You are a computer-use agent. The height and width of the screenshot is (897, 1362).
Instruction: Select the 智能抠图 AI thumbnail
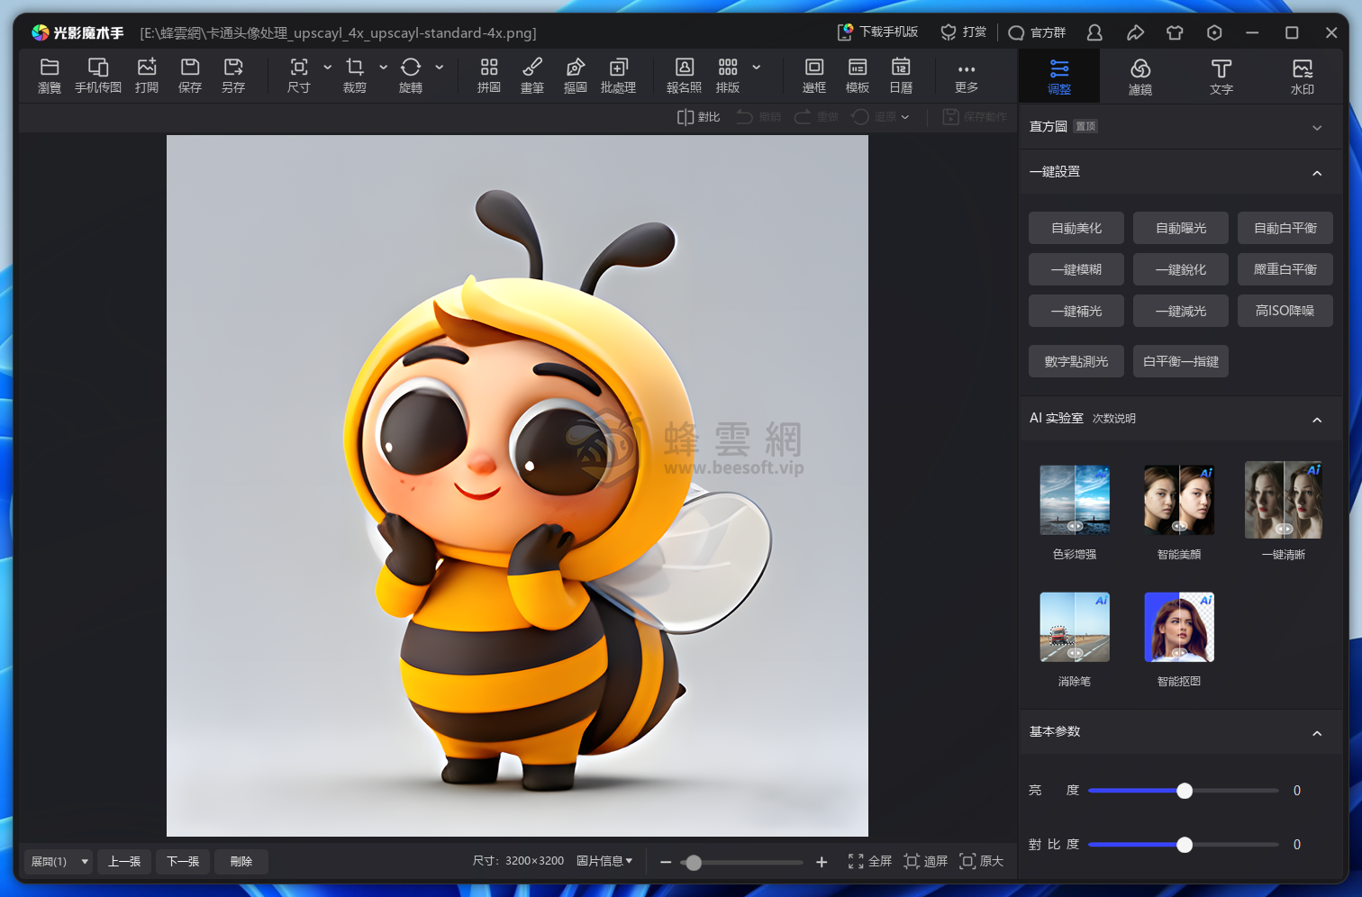coord(1179,627)
